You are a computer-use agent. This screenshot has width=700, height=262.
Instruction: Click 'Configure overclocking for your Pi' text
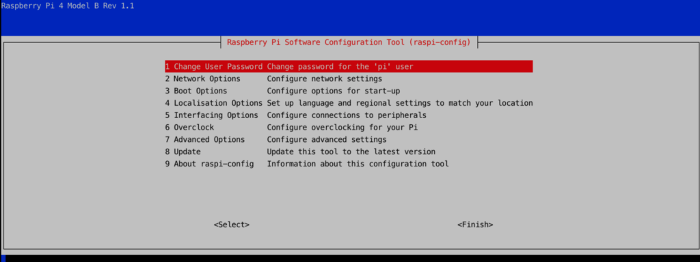click(342, 128)
